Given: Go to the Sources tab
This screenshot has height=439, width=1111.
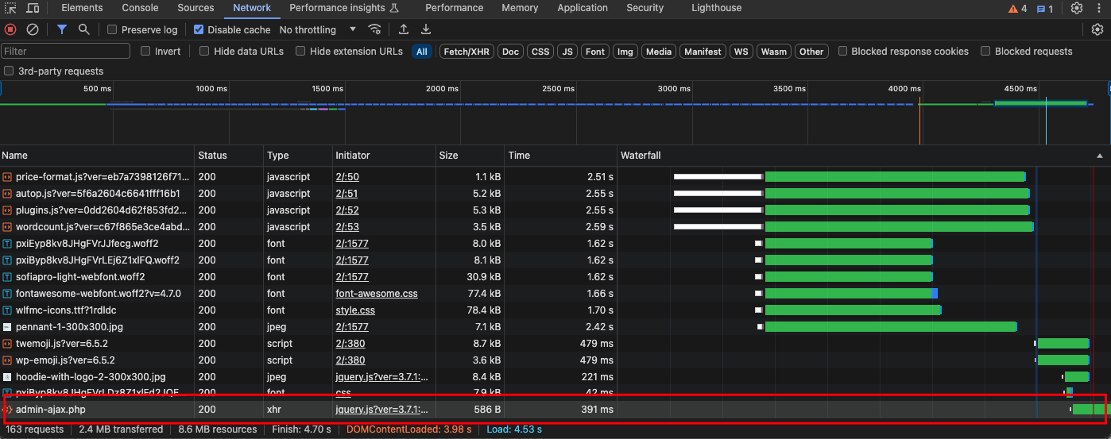Looking at the screenshot, I should point(195,8).
